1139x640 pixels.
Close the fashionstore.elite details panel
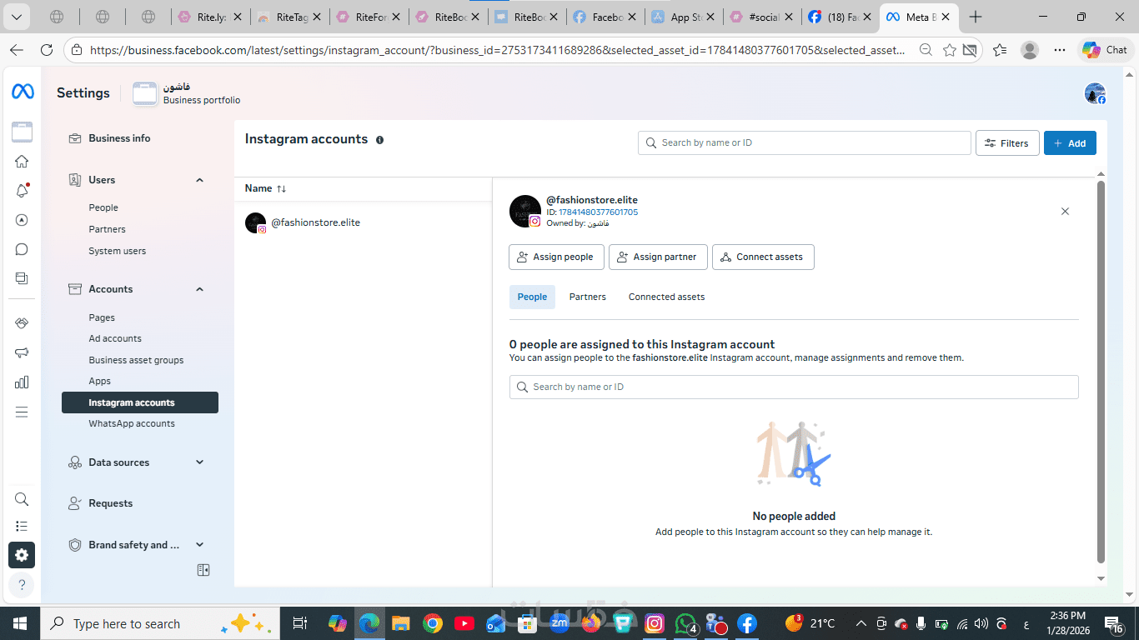[1065, 212]
